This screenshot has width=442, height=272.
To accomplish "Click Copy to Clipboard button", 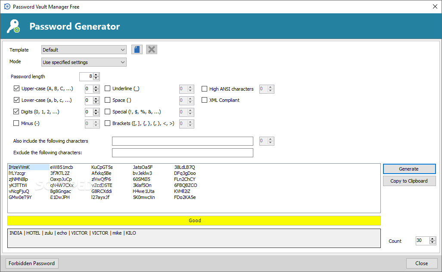I will (x=409, y=181).
